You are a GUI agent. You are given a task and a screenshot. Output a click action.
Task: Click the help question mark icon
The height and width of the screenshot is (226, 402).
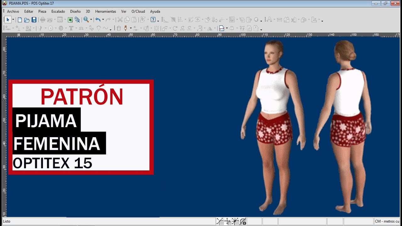153,20
